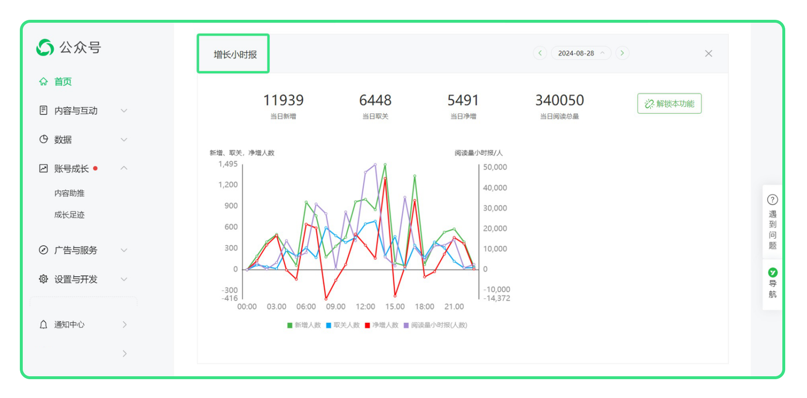The height and width of the screenshot is (398, 807).
Task: Click the 340050 当日阅读总量 value
Action: pyautogui.click(x=560, y=100)
